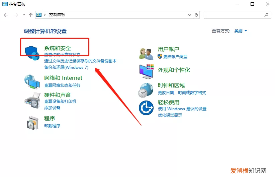Refresh the Control Panel view
Image resolution: width=275 pixels, height=177 pixels.
click(196, 15)
